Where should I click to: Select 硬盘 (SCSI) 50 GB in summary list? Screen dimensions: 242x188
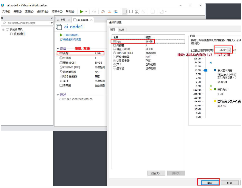[82, 63]
